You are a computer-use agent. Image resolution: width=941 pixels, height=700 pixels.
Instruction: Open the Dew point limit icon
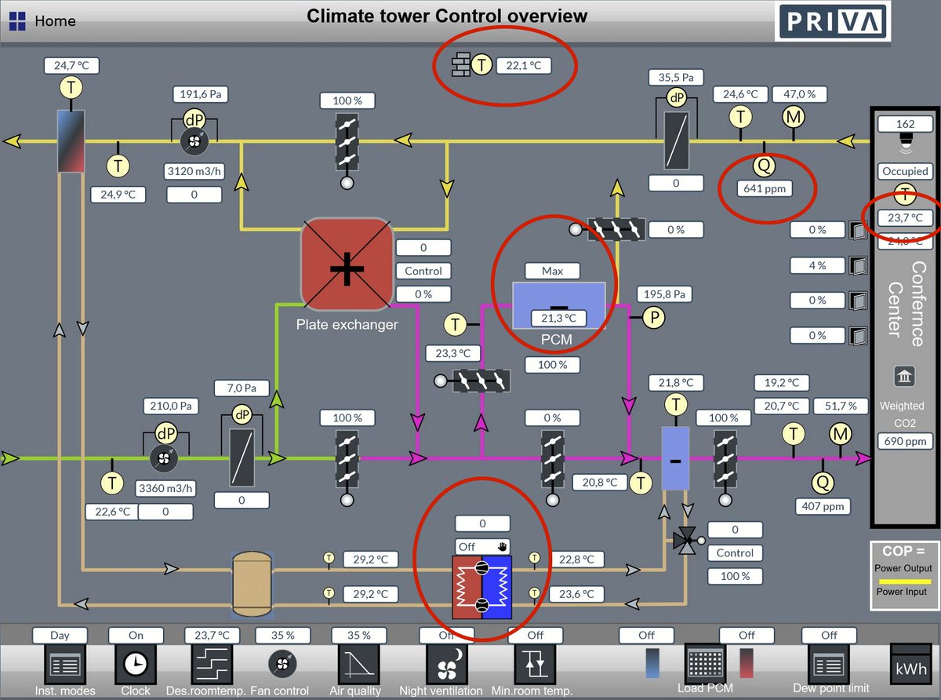(829, 665)
